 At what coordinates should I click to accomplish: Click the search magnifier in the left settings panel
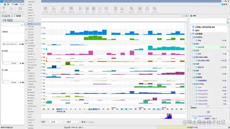coord(22,25)
